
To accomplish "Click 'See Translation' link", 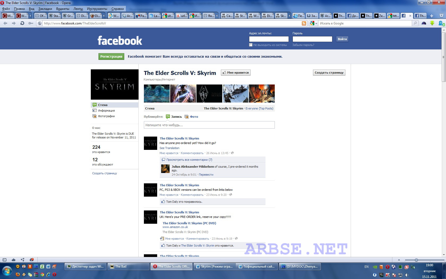I will 169,148.
